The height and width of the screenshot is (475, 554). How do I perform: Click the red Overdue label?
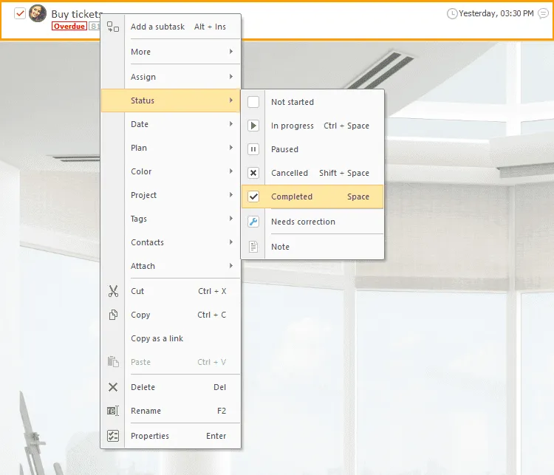click(69, 26)
